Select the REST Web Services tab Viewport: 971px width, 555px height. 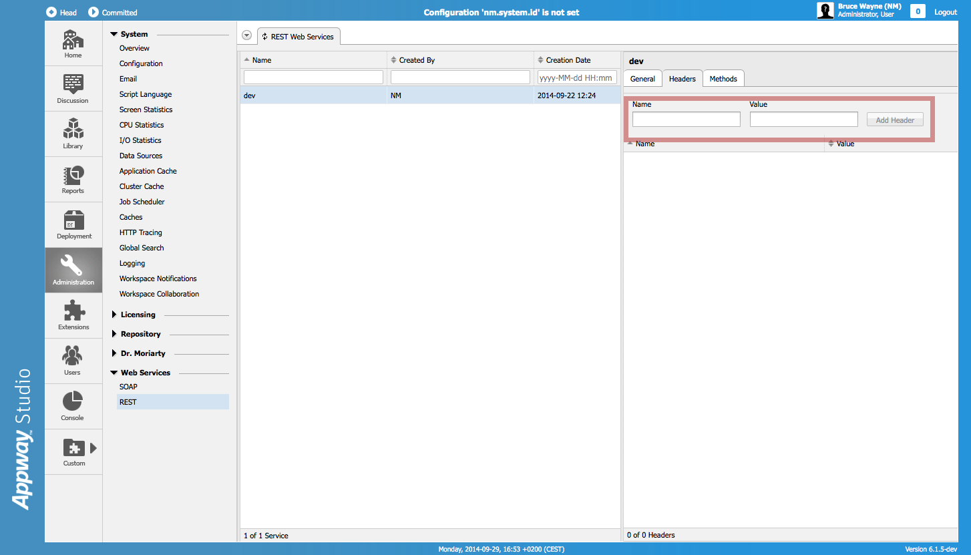(299, 37)
